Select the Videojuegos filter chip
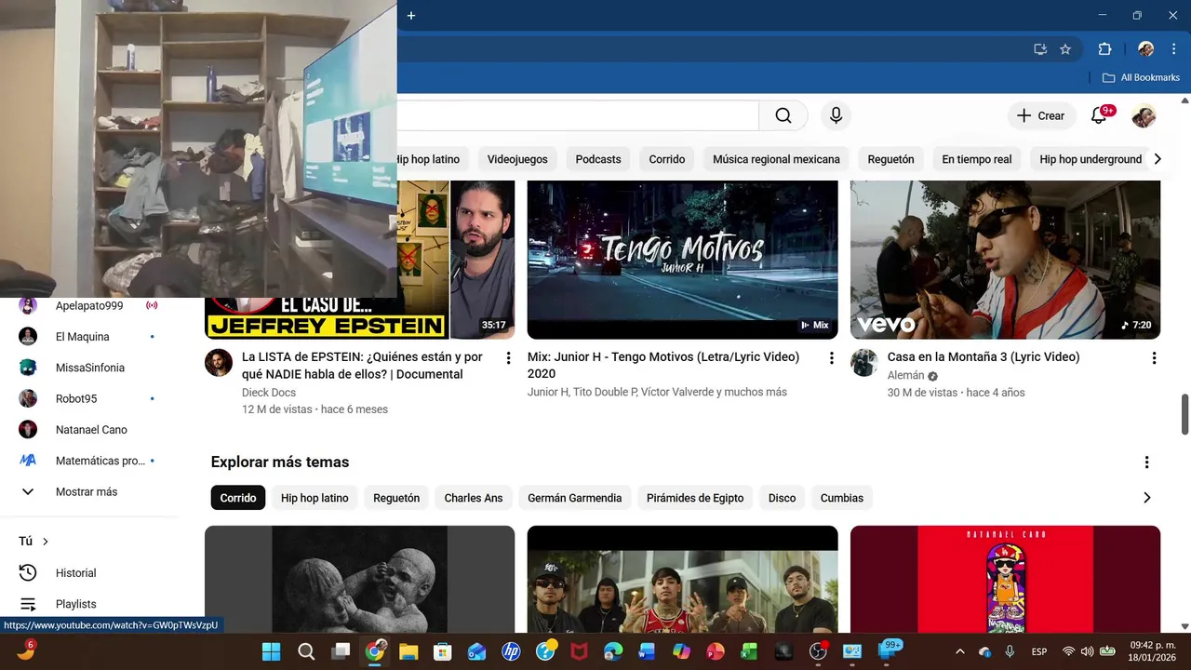This screenshot has width=1191, height=670. (517, 159)
